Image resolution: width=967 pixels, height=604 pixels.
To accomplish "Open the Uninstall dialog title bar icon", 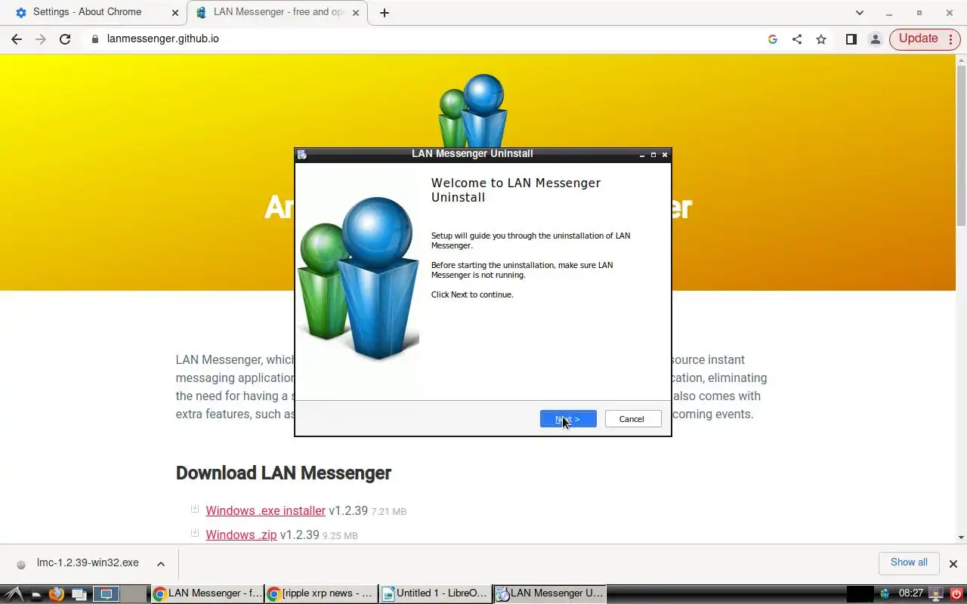I will pyautogui.click(x=302, y=154).
